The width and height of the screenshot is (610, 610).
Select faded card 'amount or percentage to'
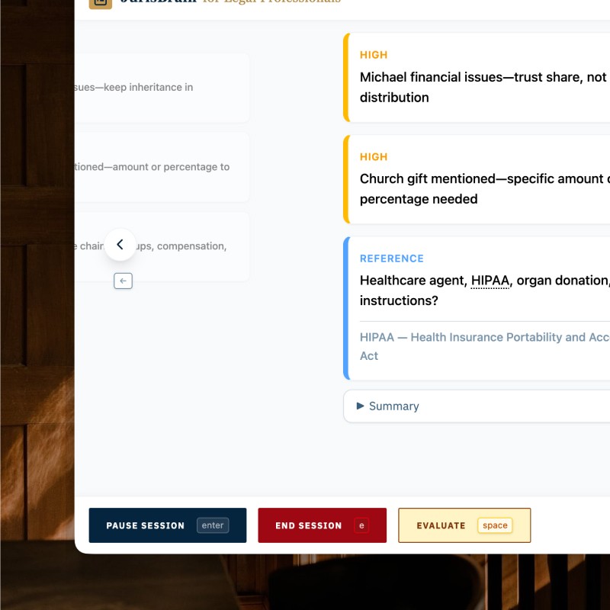click(162, 167)
